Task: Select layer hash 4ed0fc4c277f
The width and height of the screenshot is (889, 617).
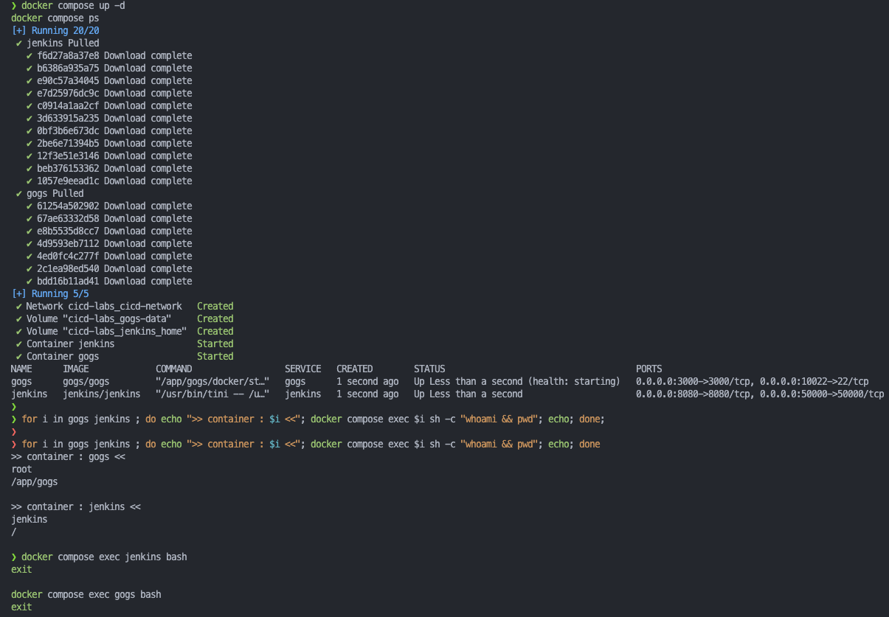Action: 68,256
